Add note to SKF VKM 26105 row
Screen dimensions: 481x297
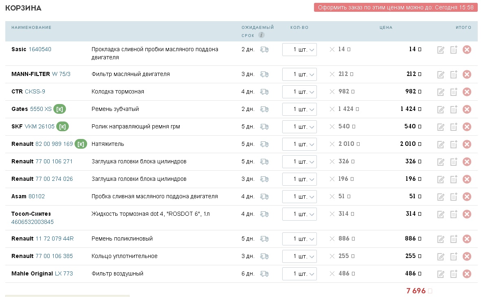tap(454, 126)
